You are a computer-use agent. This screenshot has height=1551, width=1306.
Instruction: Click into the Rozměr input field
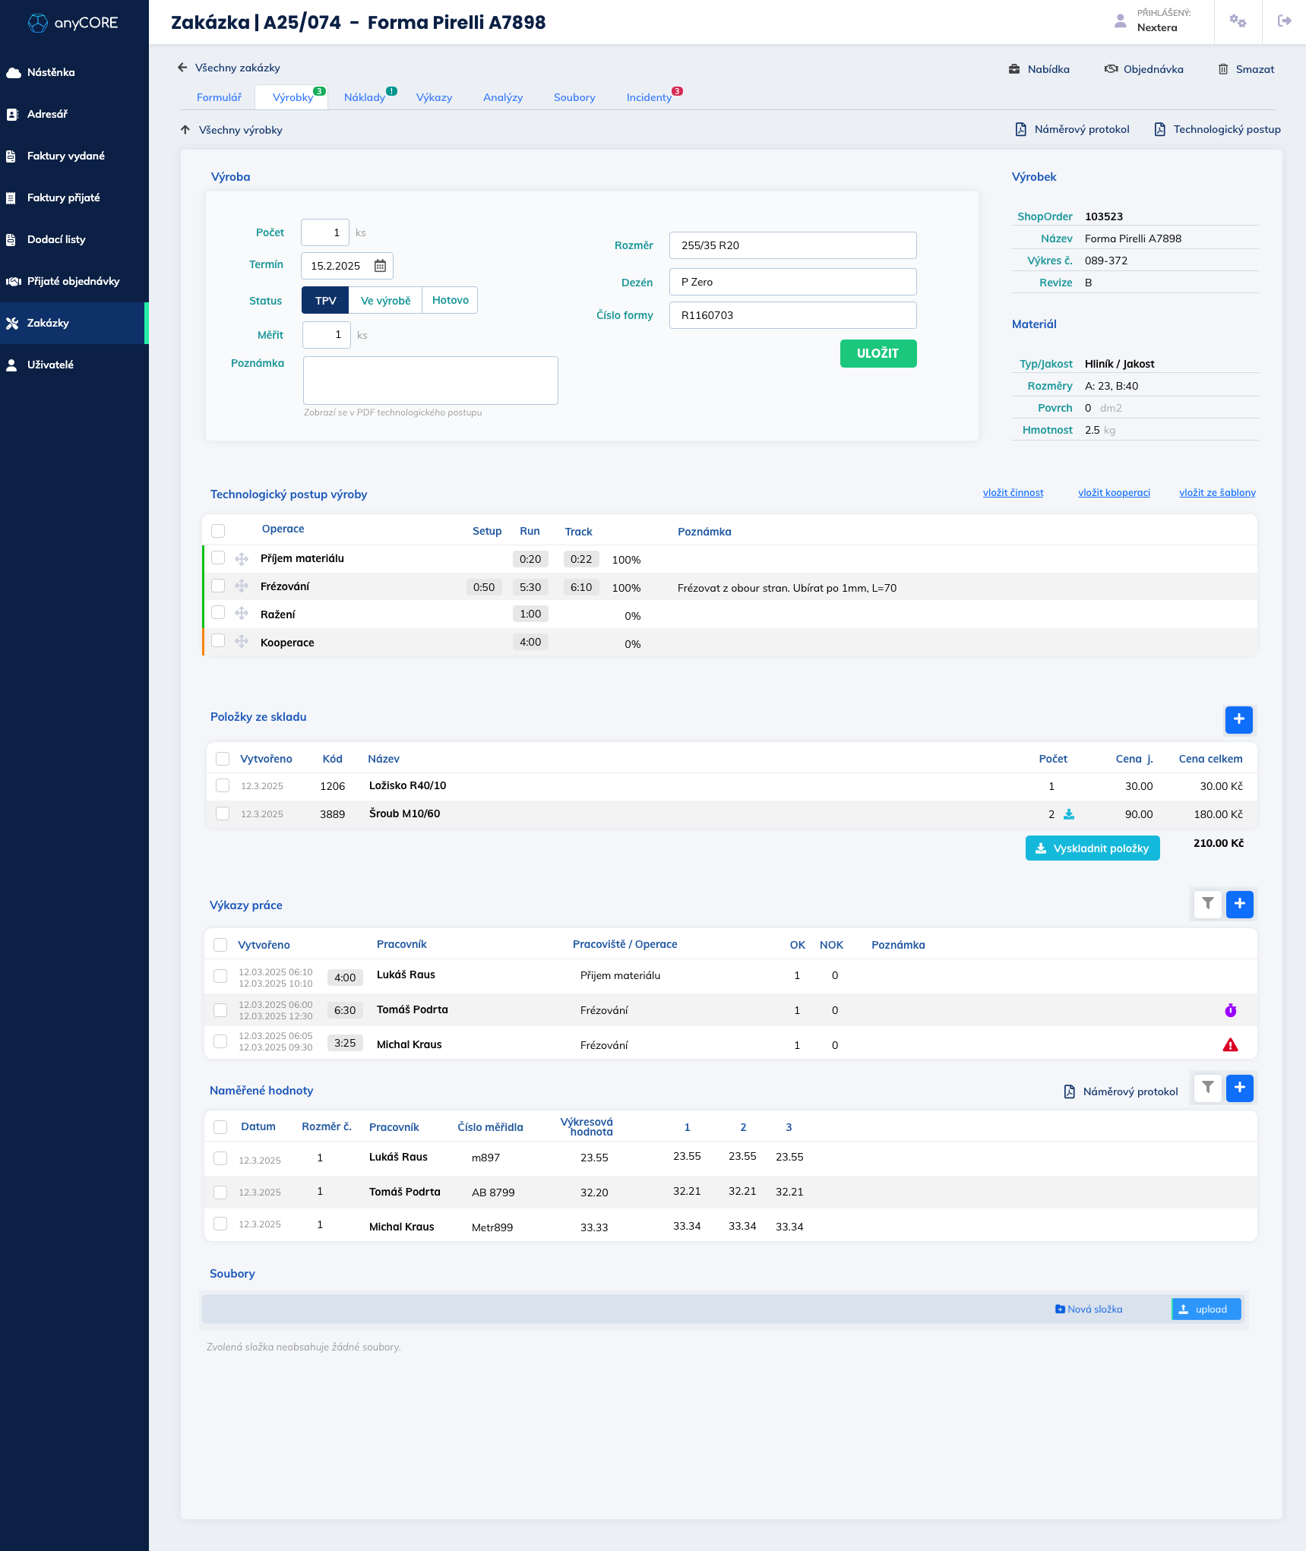click(x=792, y=245)
